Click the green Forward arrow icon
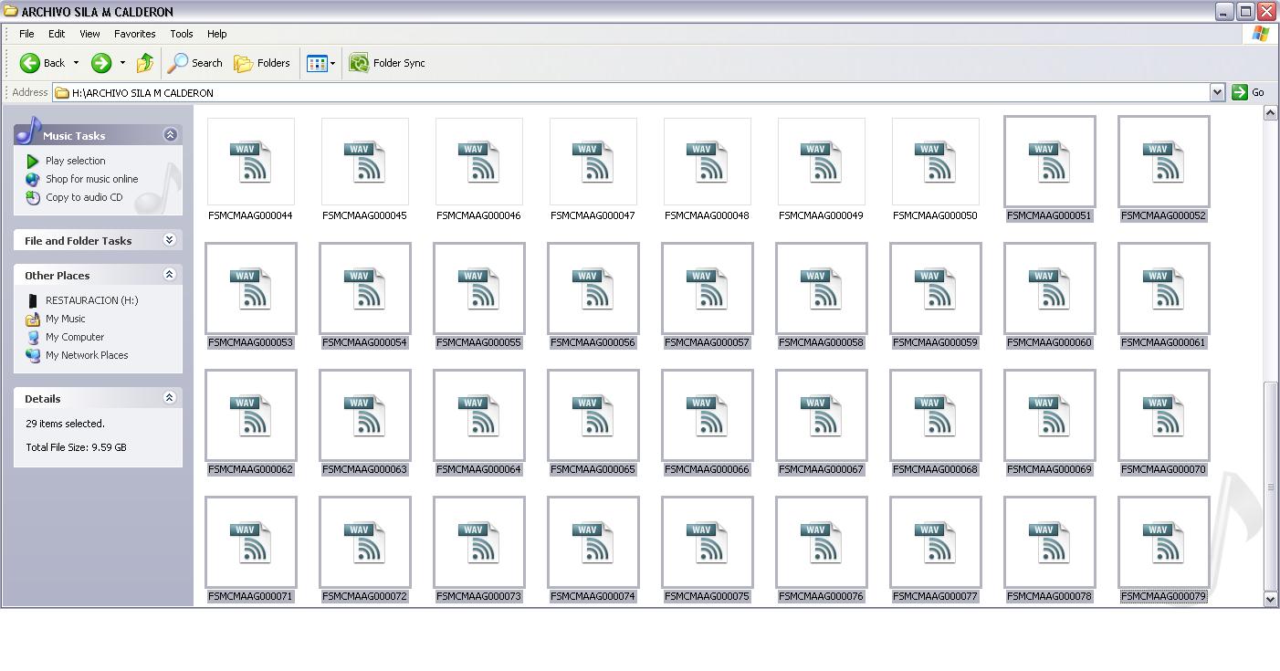This screenshot has height=671, width=1280. coord(101,63)
